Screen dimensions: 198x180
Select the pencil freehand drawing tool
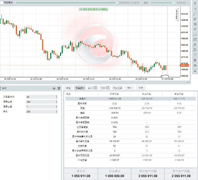point(195,19)
